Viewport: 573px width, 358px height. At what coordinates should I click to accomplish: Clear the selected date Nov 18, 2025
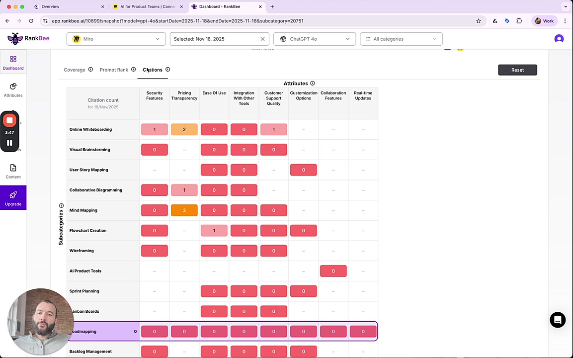[262, 39]
